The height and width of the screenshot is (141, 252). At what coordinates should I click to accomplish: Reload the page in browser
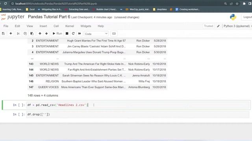coord(6,4)
